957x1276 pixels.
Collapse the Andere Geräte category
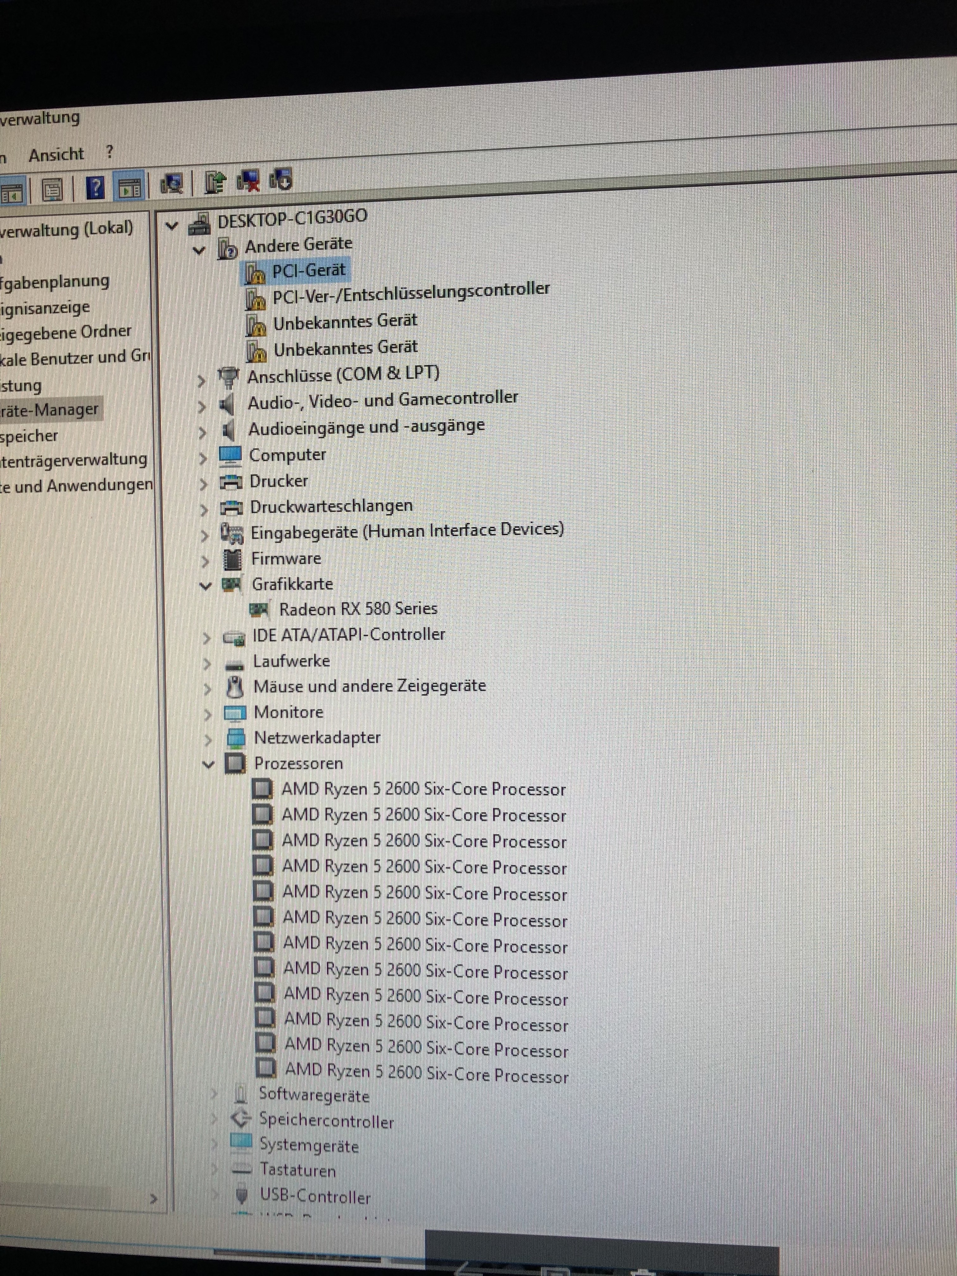tap(199, 250)
